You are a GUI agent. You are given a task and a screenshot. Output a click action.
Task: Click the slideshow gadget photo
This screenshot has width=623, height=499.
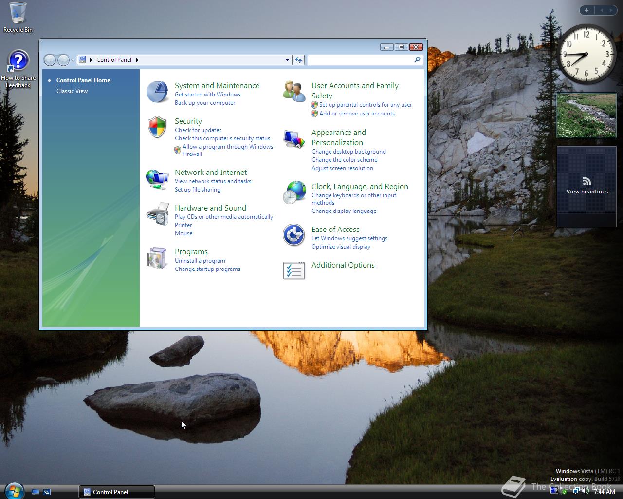(586, 115)
